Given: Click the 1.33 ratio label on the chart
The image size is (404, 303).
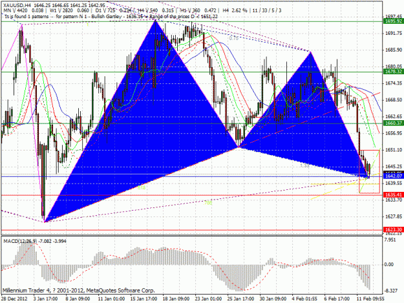Looking at the screenshot, I should (x=304, y=166).
